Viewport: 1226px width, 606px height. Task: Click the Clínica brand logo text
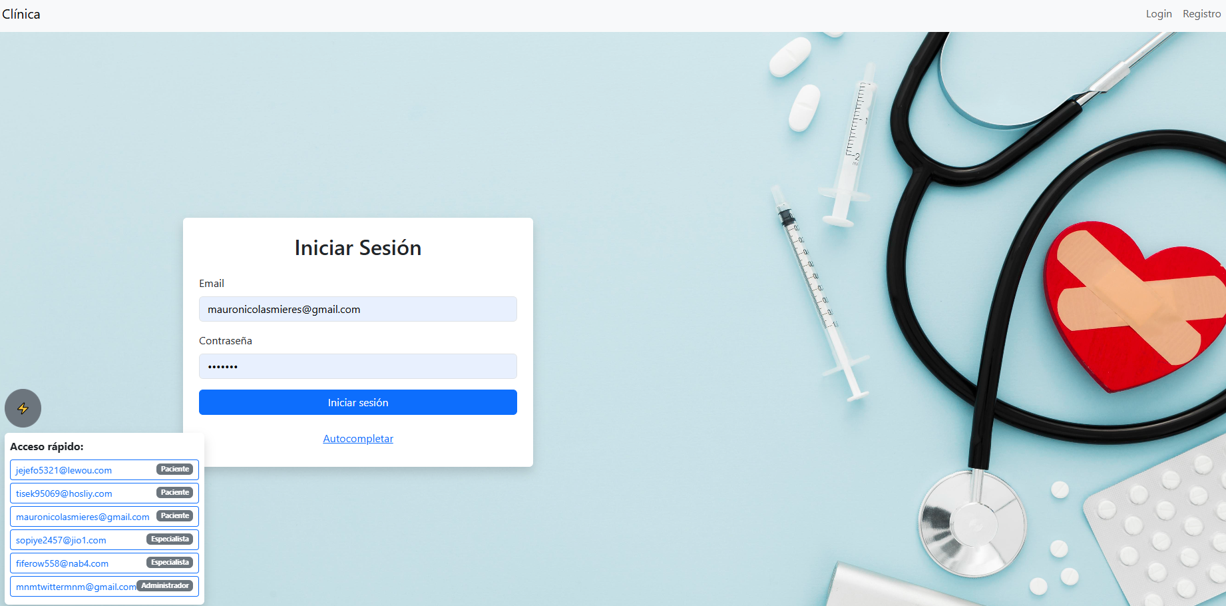21,14
